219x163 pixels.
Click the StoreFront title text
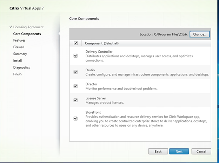(x=93, y=112)
